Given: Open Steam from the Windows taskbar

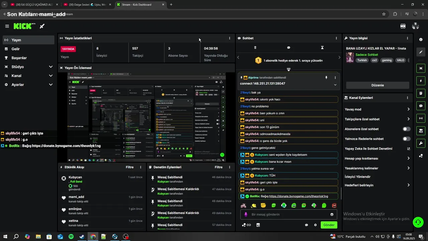Looking at the screenshot, I should (x=82, y=237).
